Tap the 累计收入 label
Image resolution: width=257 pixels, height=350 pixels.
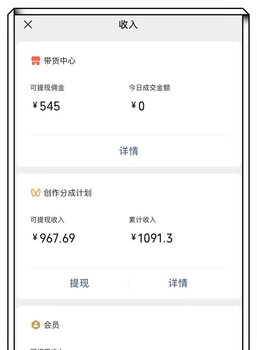pos(142,220)
